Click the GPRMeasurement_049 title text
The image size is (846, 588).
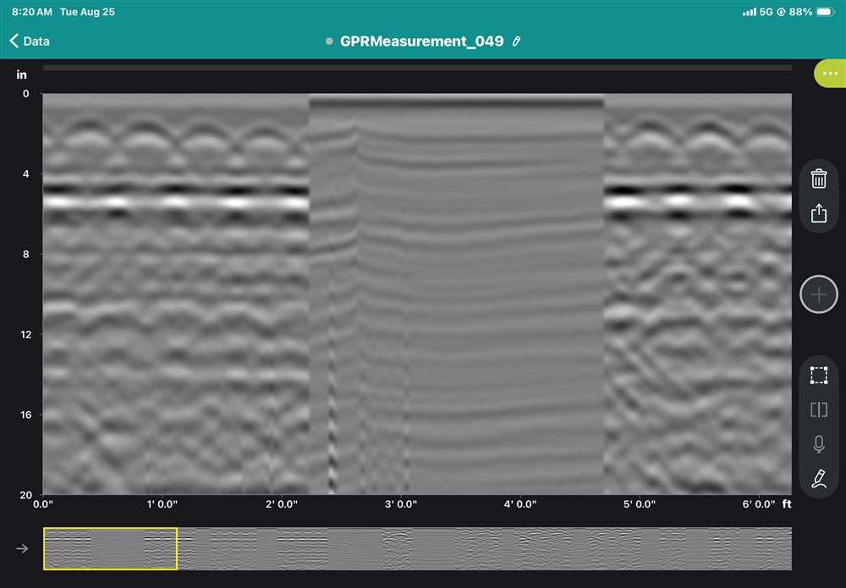coord(421,41)
